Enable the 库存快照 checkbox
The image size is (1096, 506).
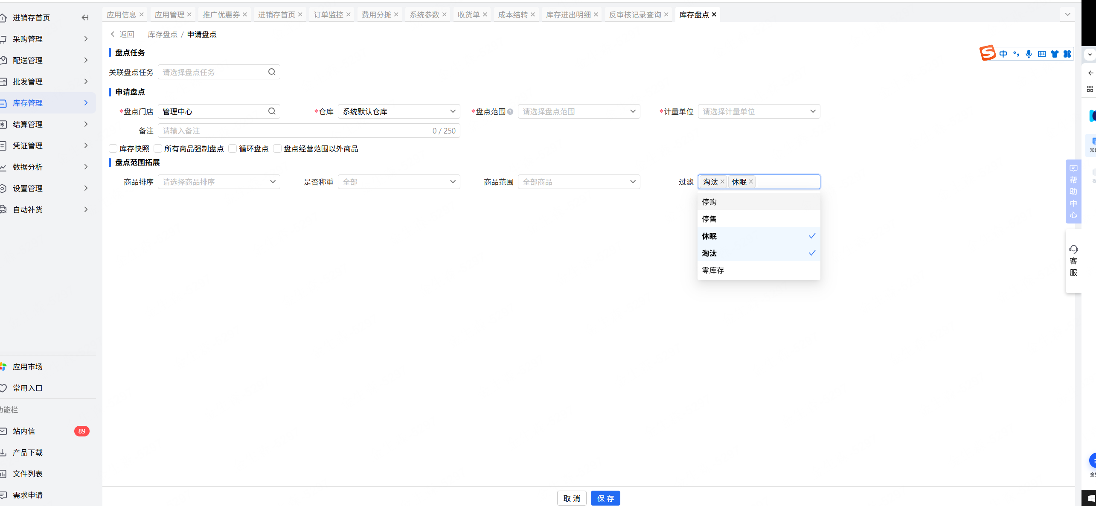pyautogui.click(x=113, y=148)
